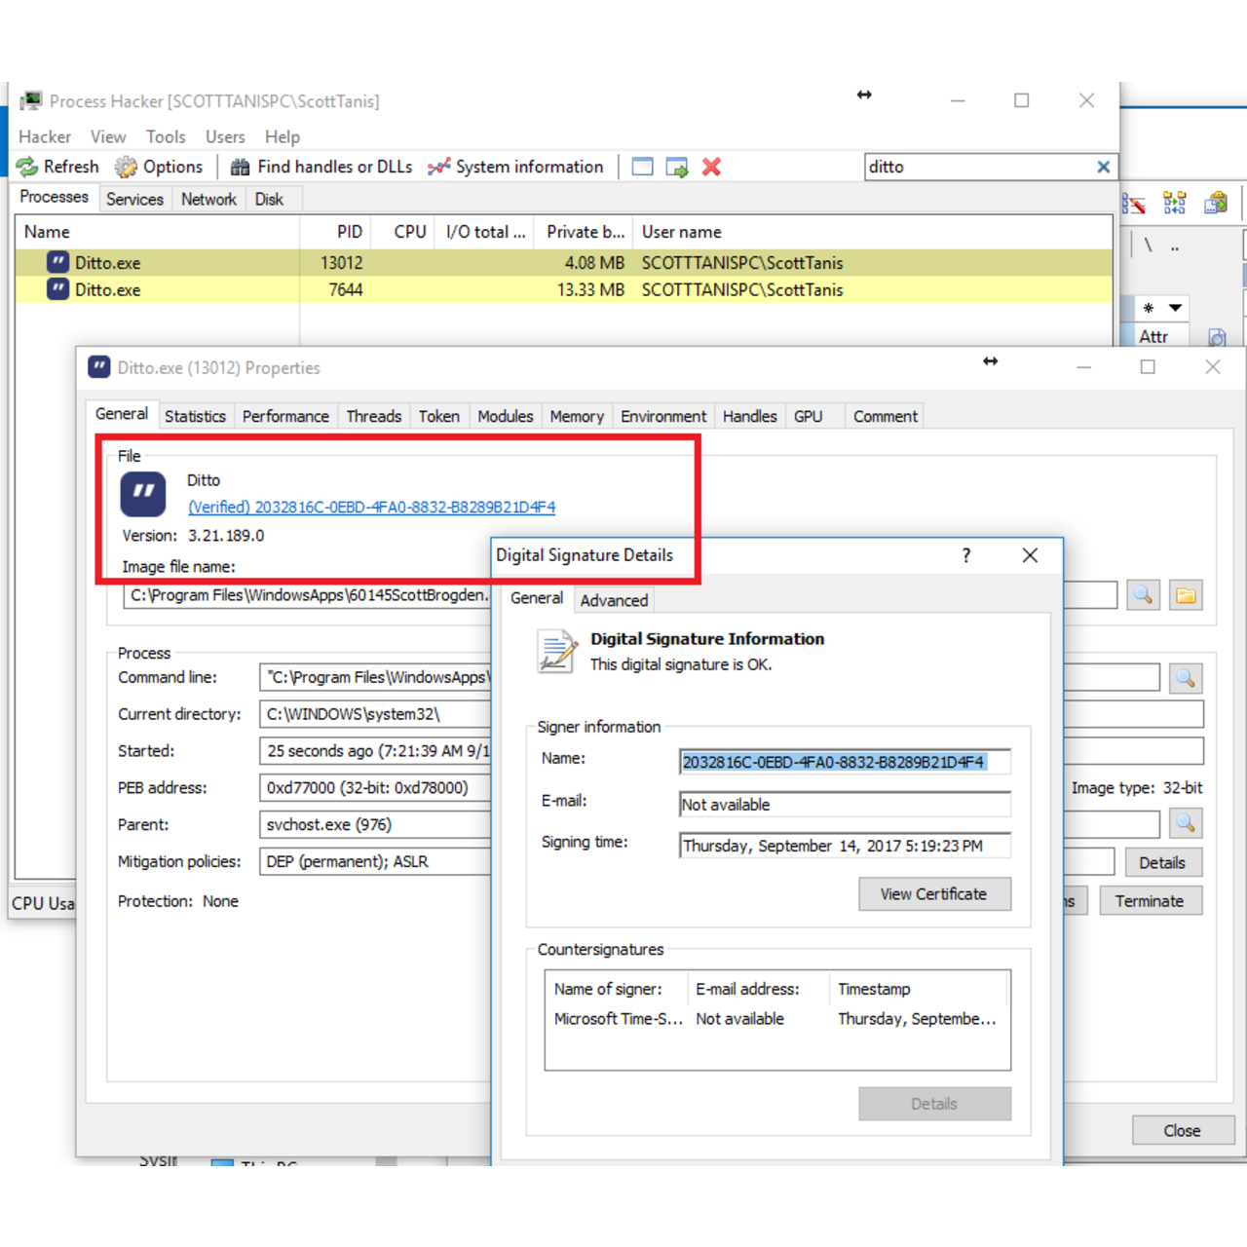Screen dimensions: 1247x1247
Task: Open dropdown arrow beside asterisk in right panel
Action: [1176, 308]
